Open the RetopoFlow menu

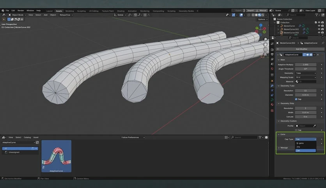(66, 15)
